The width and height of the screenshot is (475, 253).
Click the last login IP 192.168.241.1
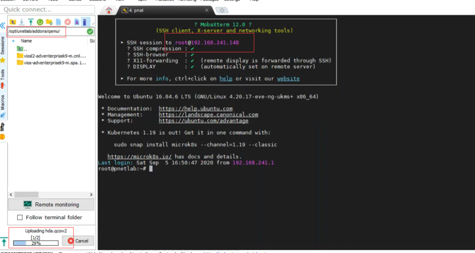coord(253,163)
